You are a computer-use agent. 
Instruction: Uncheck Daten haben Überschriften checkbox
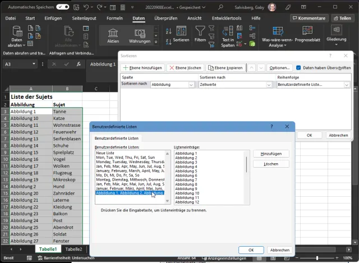[298, 68]
